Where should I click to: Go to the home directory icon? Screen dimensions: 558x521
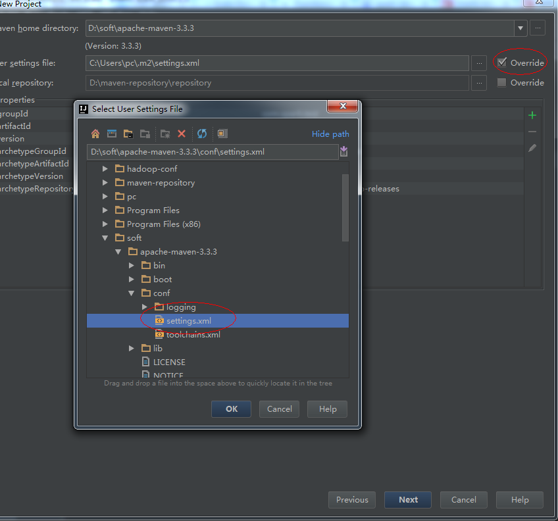coord(95,134)
